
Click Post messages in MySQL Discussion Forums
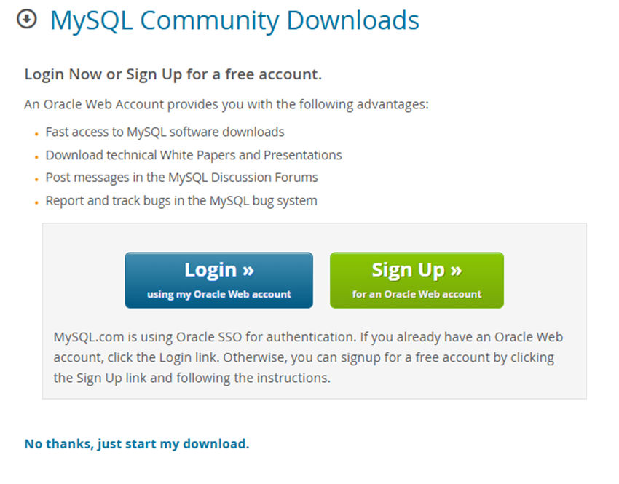point(181,178)
